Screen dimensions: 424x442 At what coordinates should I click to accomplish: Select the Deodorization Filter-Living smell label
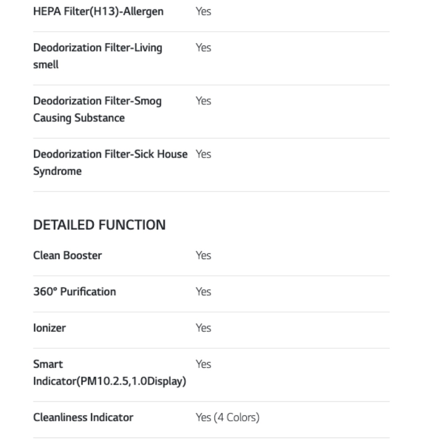tap(98, 56)
